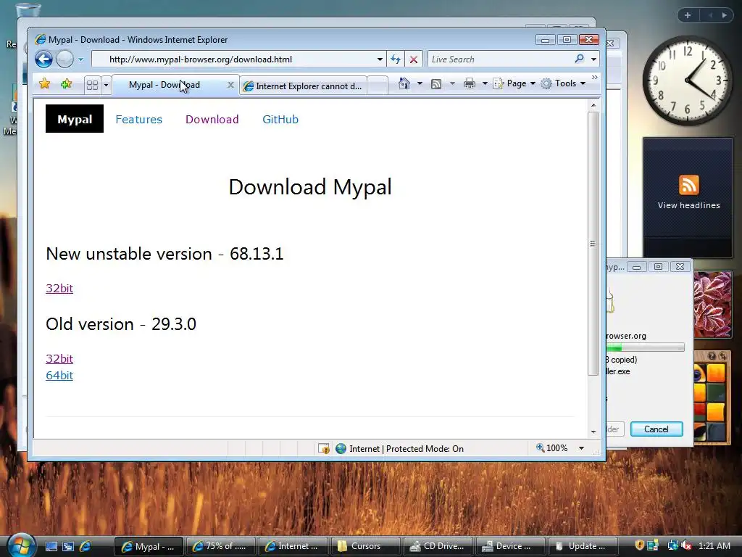
Task: Expand the Feeds dropdown arrow
Action: (452, 84)
